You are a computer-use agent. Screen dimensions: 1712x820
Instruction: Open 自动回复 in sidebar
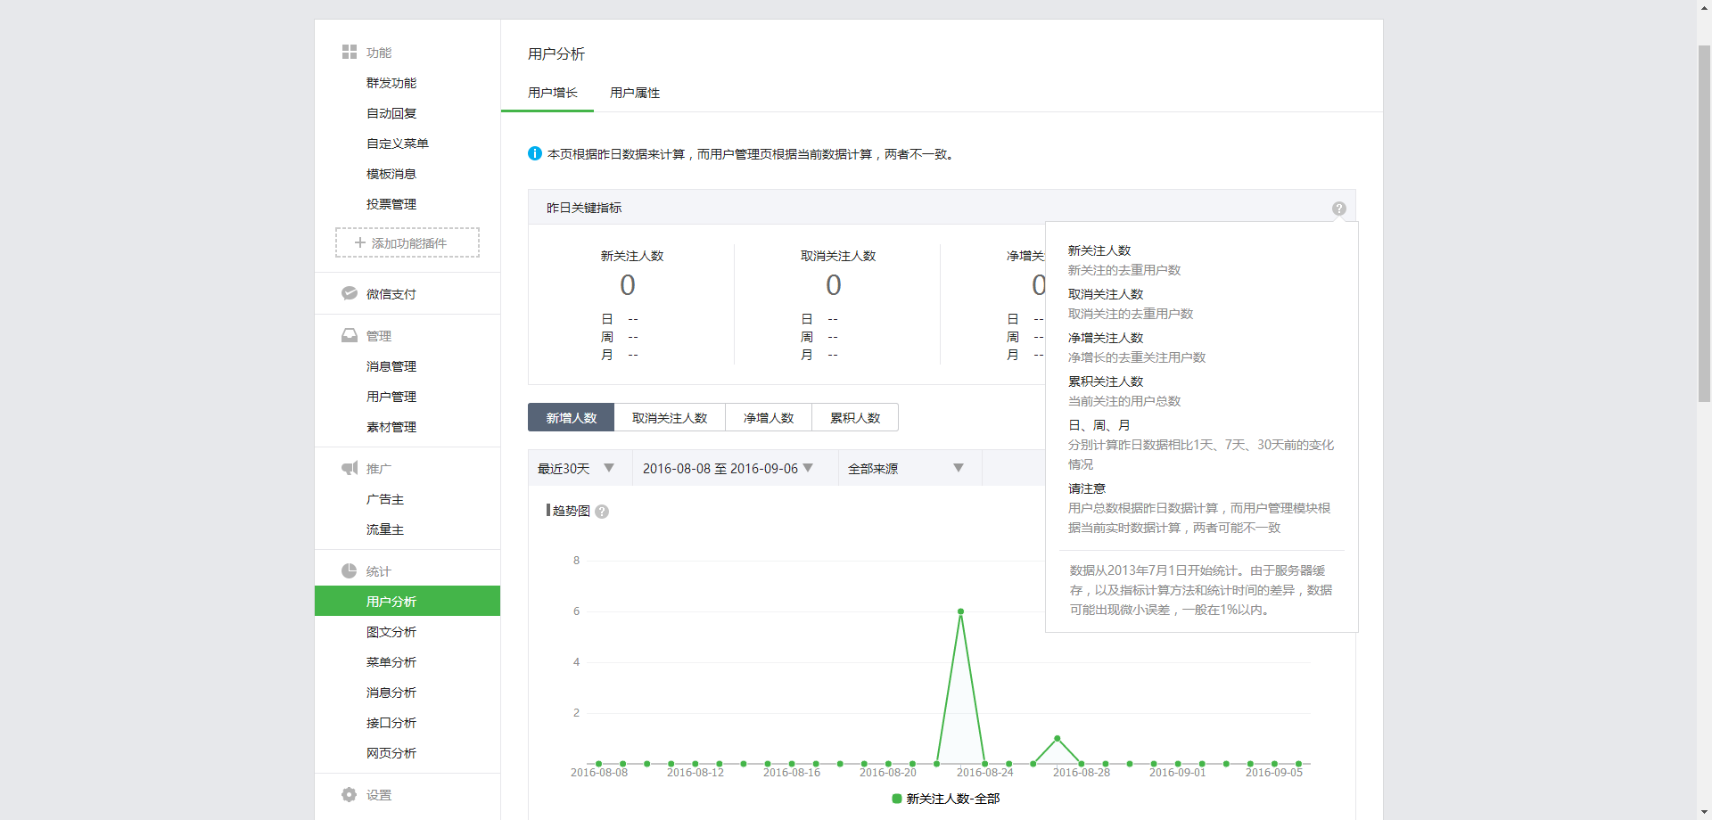coord(391,113)
